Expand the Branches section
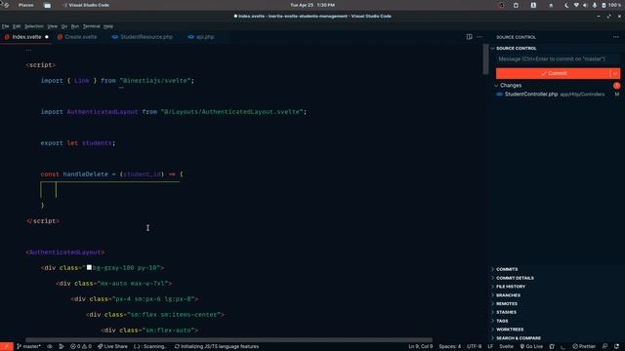 508,295
